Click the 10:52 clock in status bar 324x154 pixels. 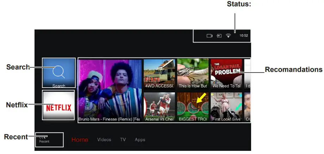[x=244, y=35]
